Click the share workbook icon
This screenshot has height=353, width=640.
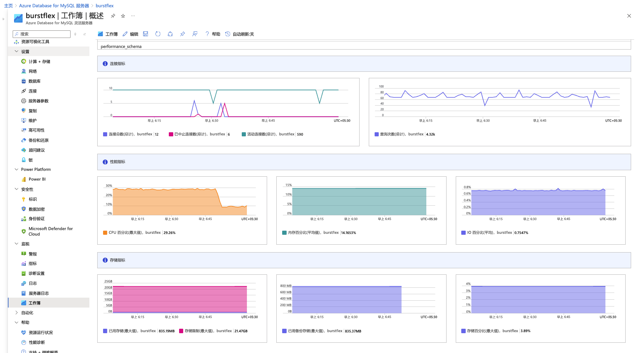pyautogui.click(x=170, y=34)
